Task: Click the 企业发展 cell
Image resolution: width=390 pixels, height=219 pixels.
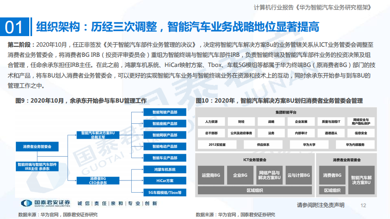Action: (301, 122)
